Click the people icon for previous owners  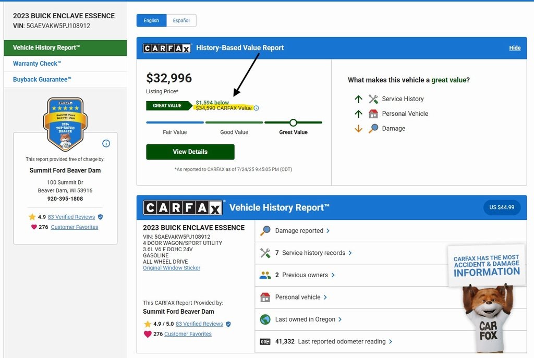(265, 275)
